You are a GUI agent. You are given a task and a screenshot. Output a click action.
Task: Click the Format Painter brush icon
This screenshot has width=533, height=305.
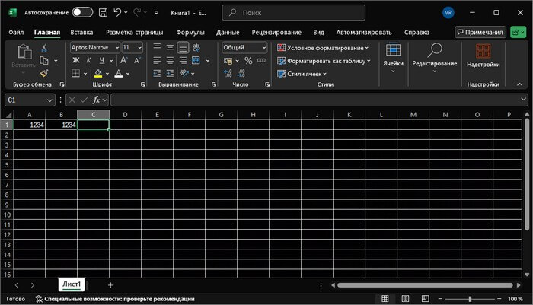(x=44, y=72)
